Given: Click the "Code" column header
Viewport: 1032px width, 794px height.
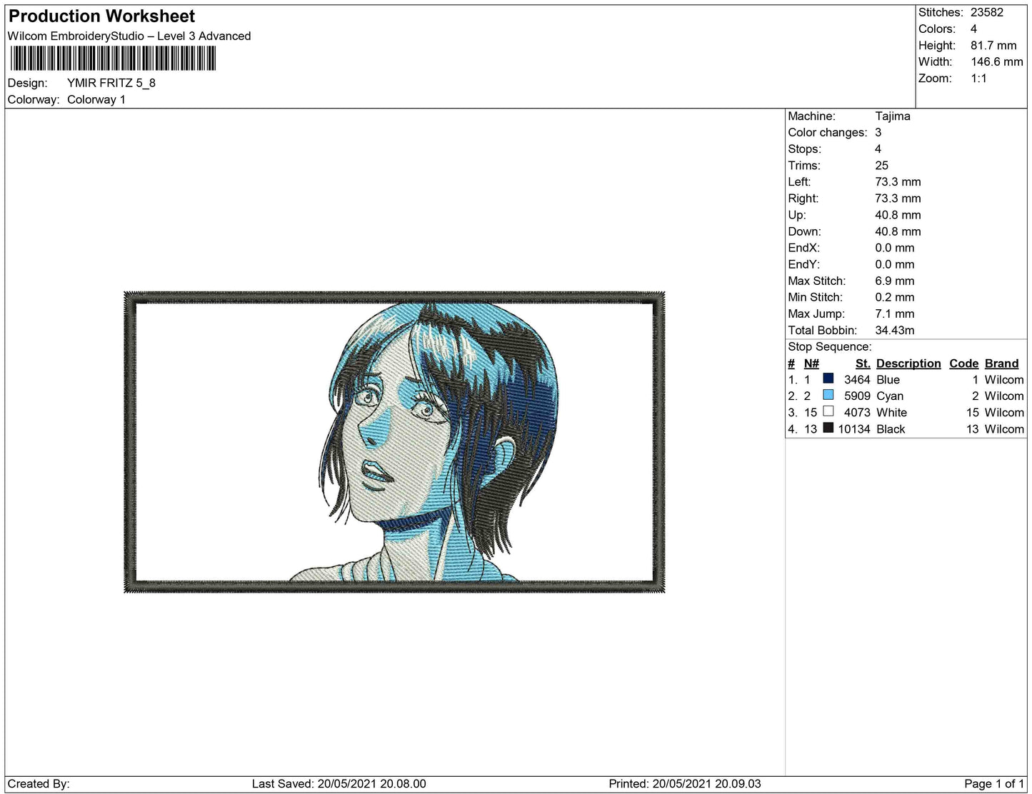Looking at the screenshot, I should point(963,363).
